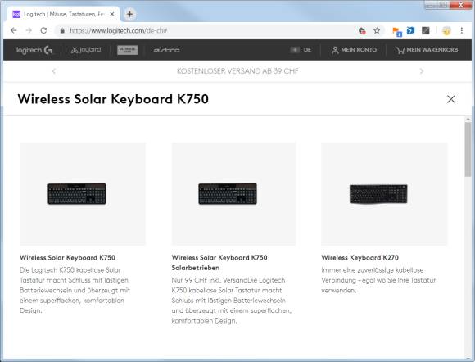Viewport: 475px width, 362px height.
Task: Click the results panel vertical scrollbar
Action: click(468, 237)
